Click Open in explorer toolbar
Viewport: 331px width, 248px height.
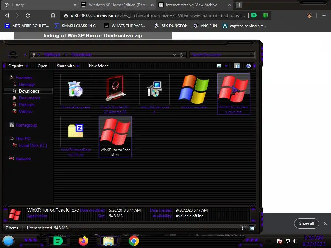click(42, 66)
